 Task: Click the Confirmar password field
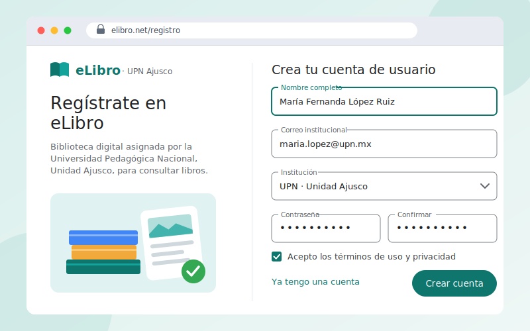coord(443,228)
